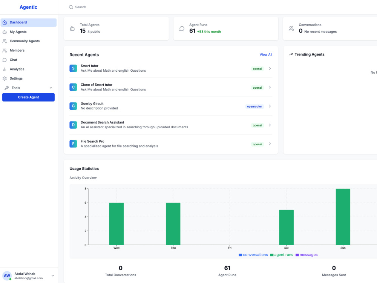Click the openai tag on File Search Pro
This screenshot has width=377, height=283.
point(257,145)
